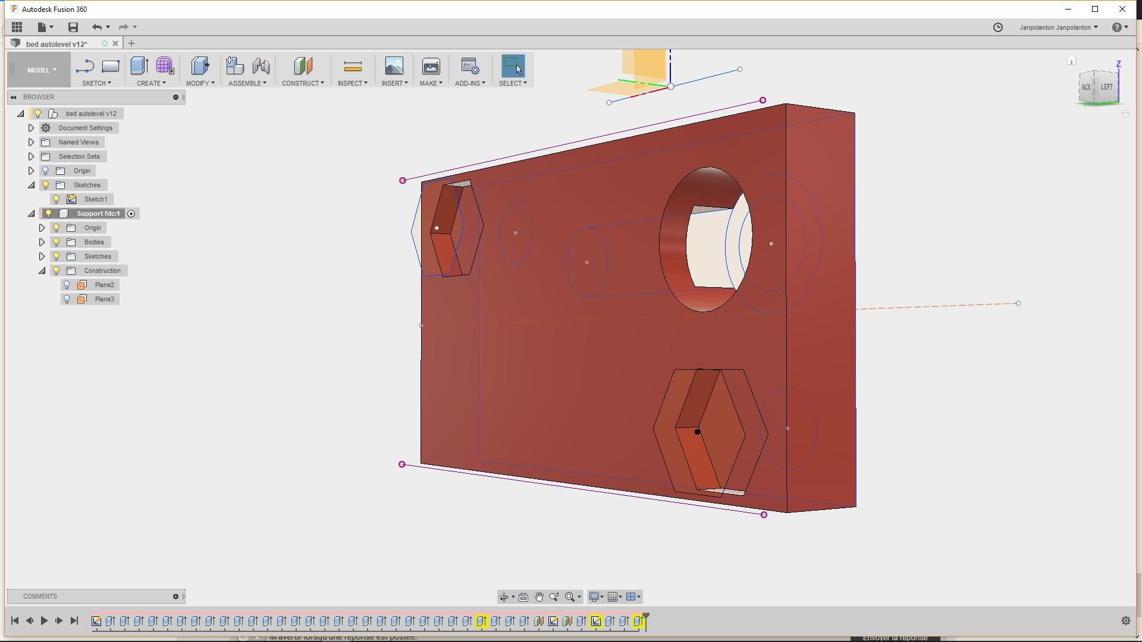Click the Insert image icon
This screenshot has width=1142, height=642.
[394, 66]
